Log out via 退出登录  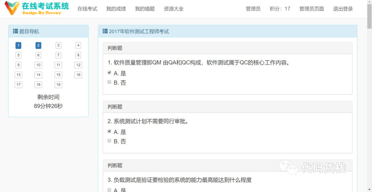coord(343,9)
